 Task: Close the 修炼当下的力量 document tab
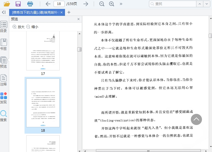click(62, 13)
